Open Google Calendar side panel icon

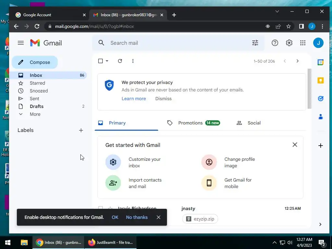click(x=321, y=62)
